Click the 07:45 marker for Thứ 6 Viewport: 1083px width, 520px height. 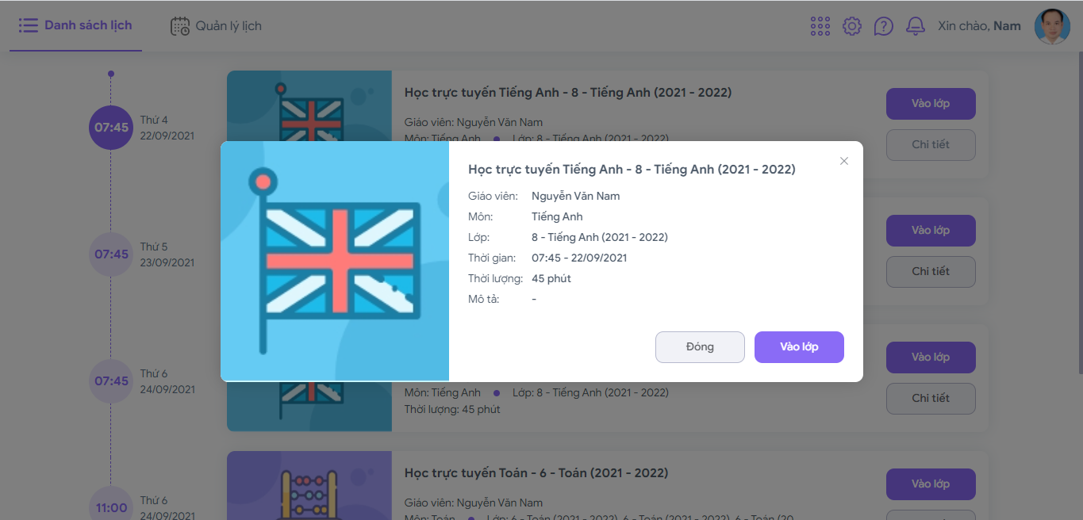(111, 381)
